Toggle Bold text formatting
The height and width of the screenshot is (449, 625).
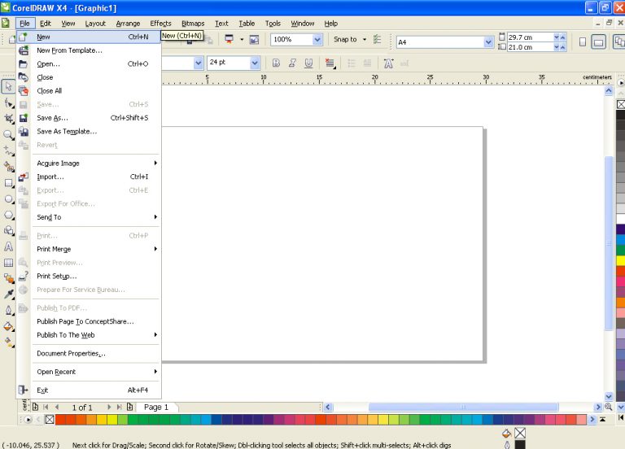(276, 63)
